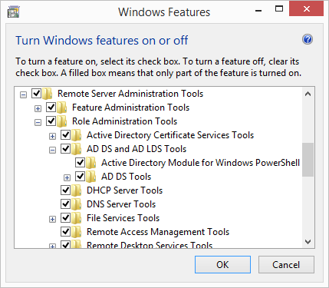Expand File Services Tools node
This screenshot has width=329, height=288.
coord(52,220)
